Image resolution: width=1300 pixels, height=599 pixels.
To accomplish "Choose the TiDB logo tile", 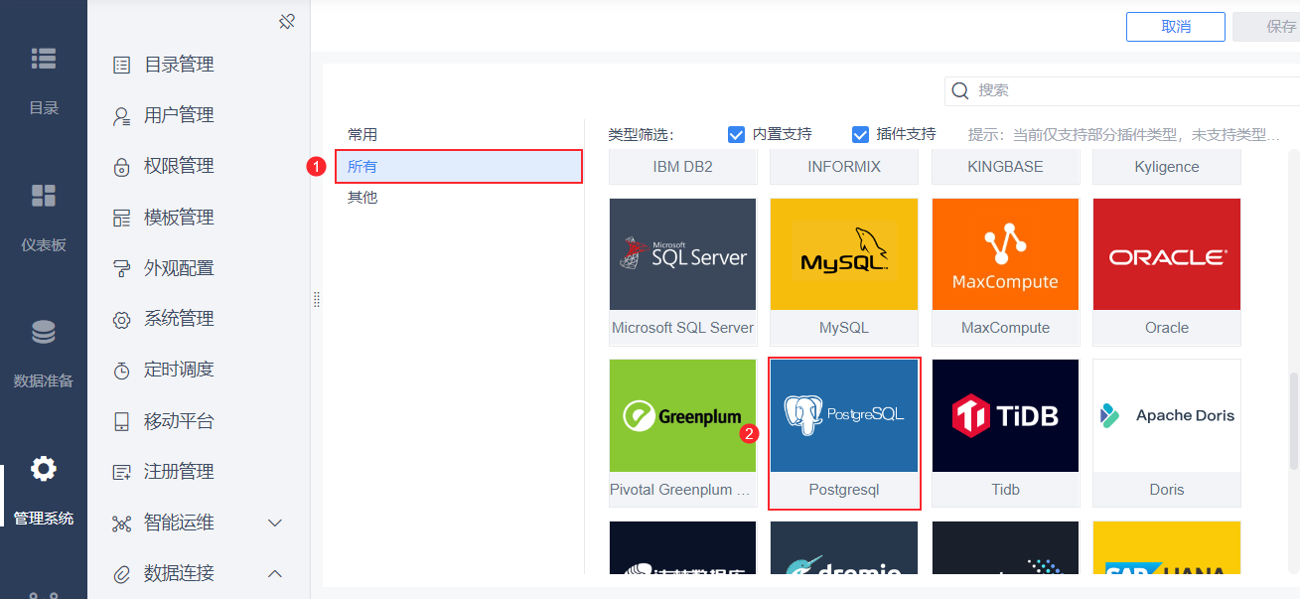I will point(1005,415).
